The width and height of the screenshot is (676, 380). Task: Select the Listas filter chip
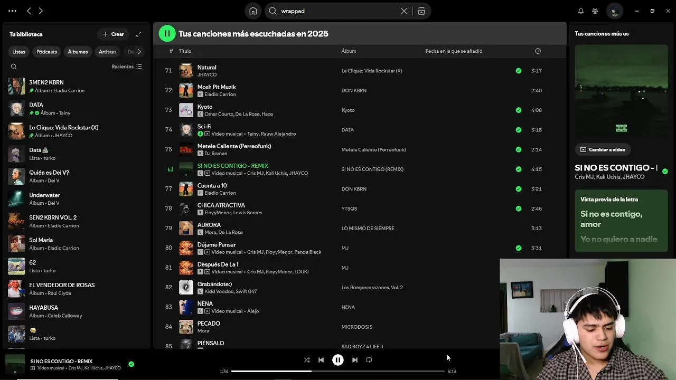click(x=19, y=52)
